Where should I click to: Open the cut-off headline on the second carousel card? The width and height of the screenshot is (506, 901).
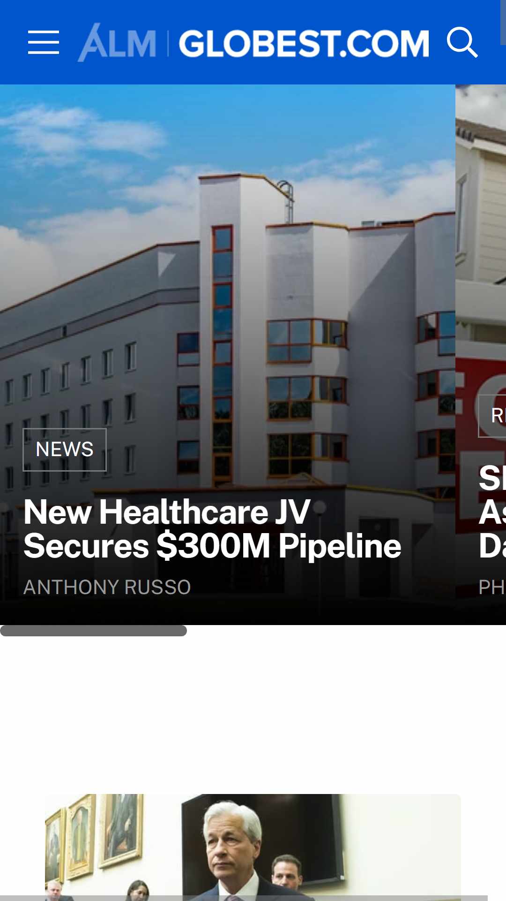tap(492, 512)
